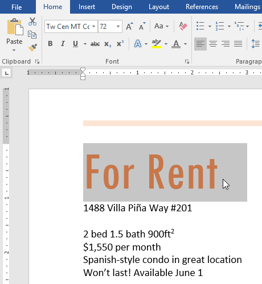Expand the Paste options arrow
Image resolution: width=262 pixels, height=284 pixels.
point(14,51)
